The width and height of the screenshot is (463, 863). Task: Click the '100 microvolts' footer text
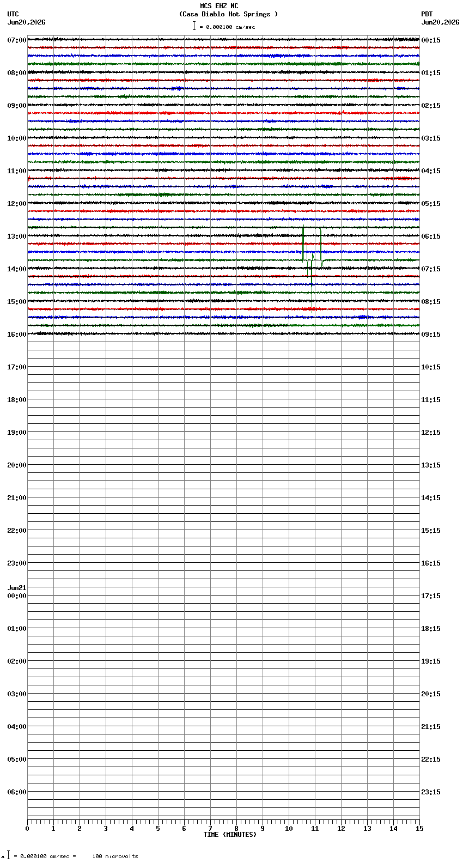pos(115,856)
